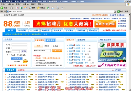Open Favorites star icon
This screenshot has height=91, width=131.
(x=38, y=8)
